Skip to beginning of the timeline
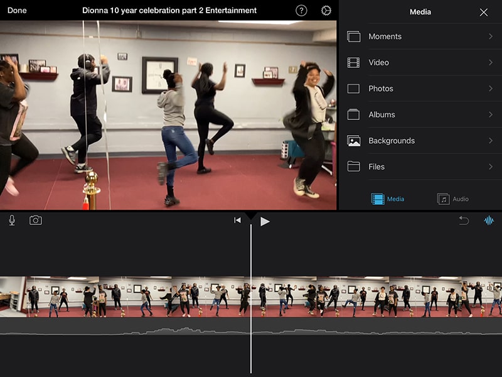The width and height of the screenshot is (502, 377). pos(237,221)
